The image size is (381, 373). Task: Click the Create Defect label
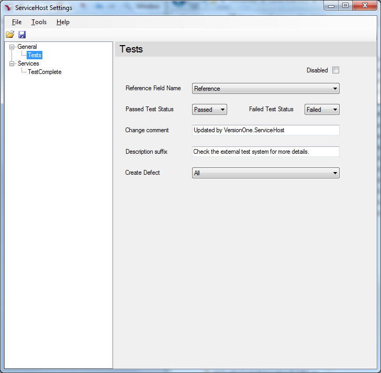(142, 173)
